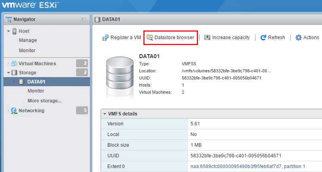Screen dimensions: 322x172
Task: Click the DATA01 datastore icon in title bar
Action: 97,19
